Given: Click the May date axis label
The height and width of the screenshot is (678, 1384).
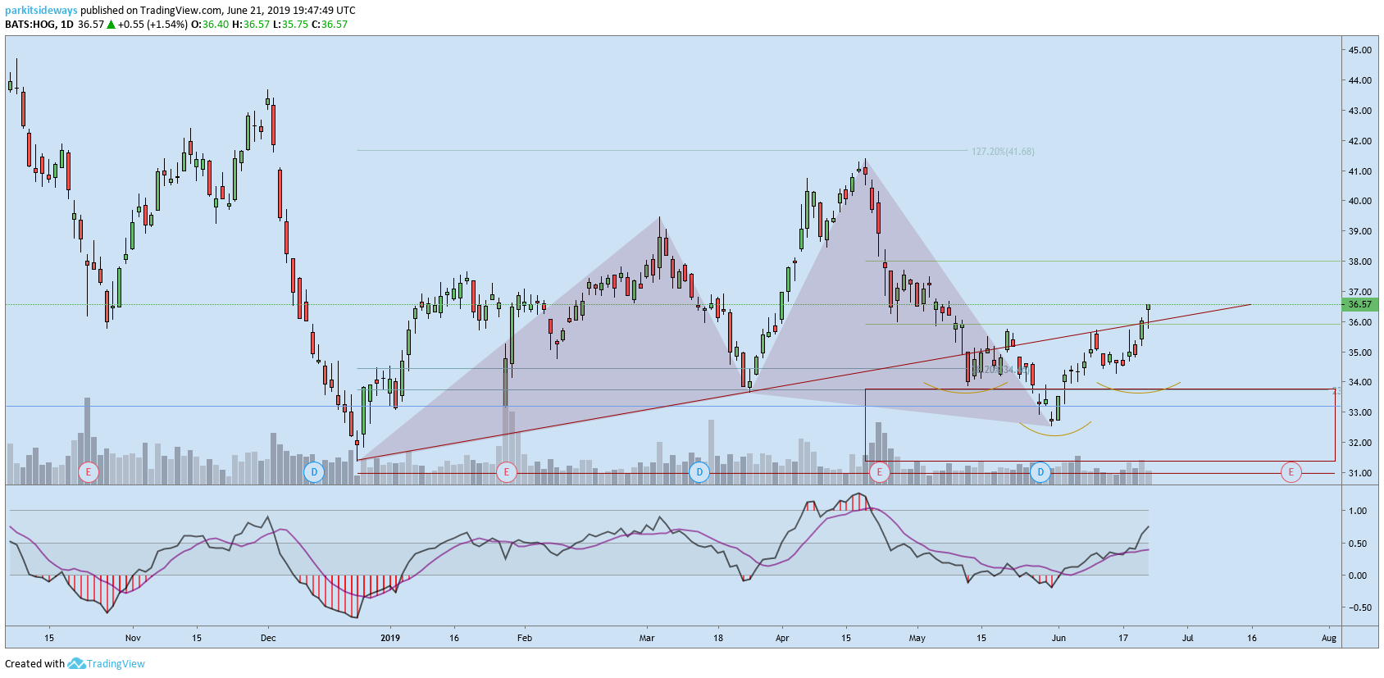Looking at the screenshot, I should pyautogui.click(x=917, y=638).
